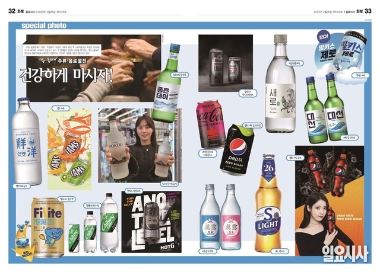The image size is (380, 272).
Task: Click the caption bubble under the Kloud Light photo
Action: click(248, 94)
